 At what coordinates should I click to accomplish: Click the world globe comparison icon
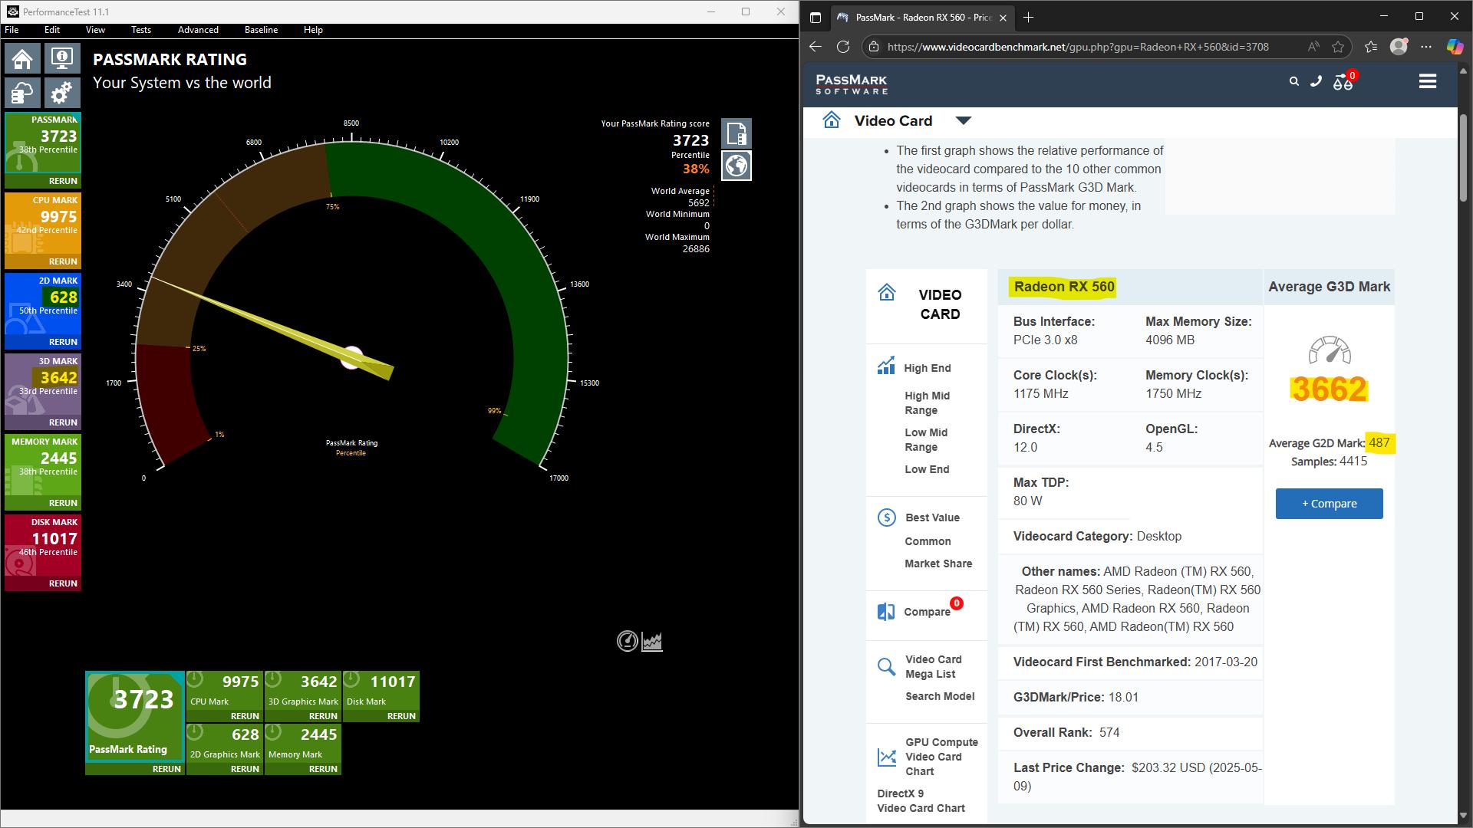pos(736,166)
